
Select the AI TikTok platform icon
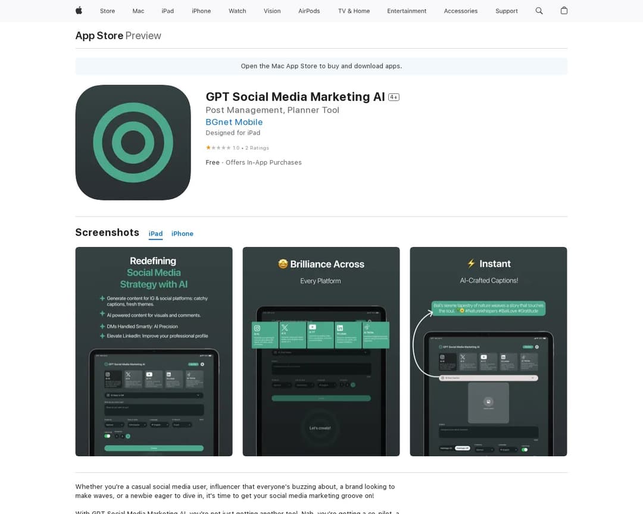[x=189, y=374]
